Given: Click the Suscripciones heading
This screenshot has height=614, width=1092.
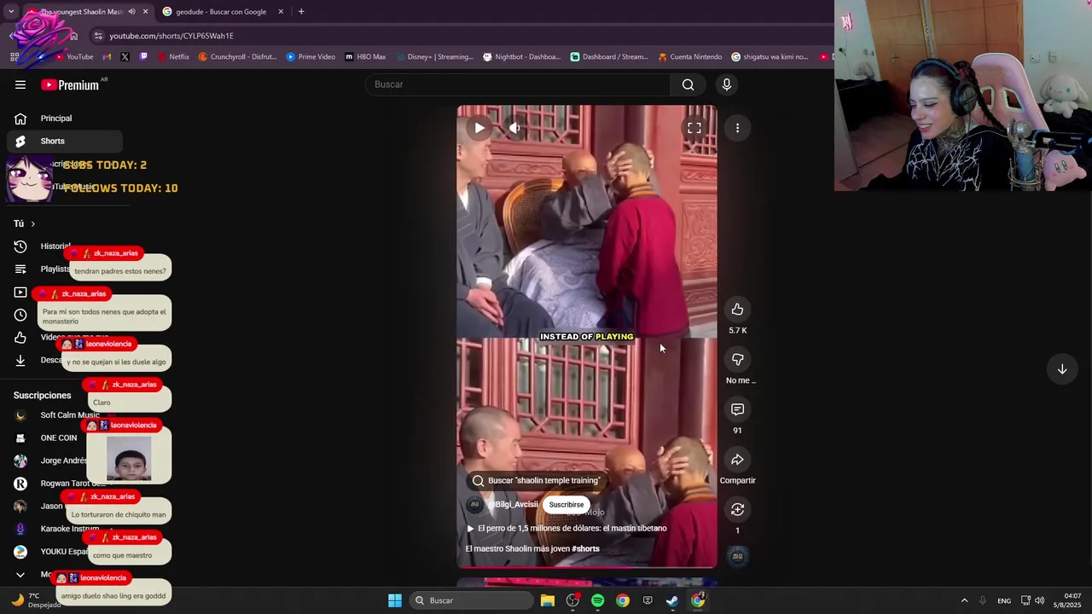Looking at the screenshot, I should [x=42, y=396].
